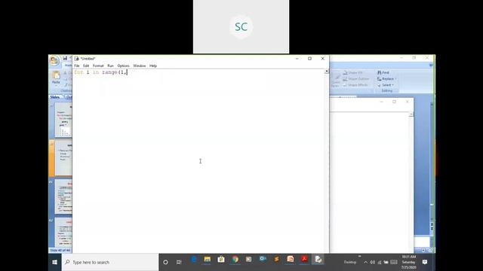This screenshot has height=271, width=483.
Task: Open Adobe Acrobat from taskbar
Action: 304,260
